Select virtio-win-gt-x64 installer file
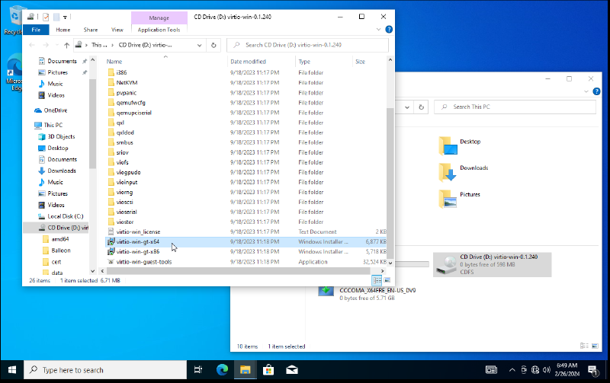 coord(138,241)
